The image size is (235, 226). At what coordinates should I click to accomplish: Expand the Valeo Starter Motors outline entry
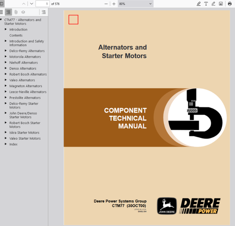pos(6,138)
